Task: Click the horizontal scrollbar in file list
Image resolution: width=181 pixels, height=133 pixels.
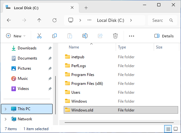Action: pos(119,123)
